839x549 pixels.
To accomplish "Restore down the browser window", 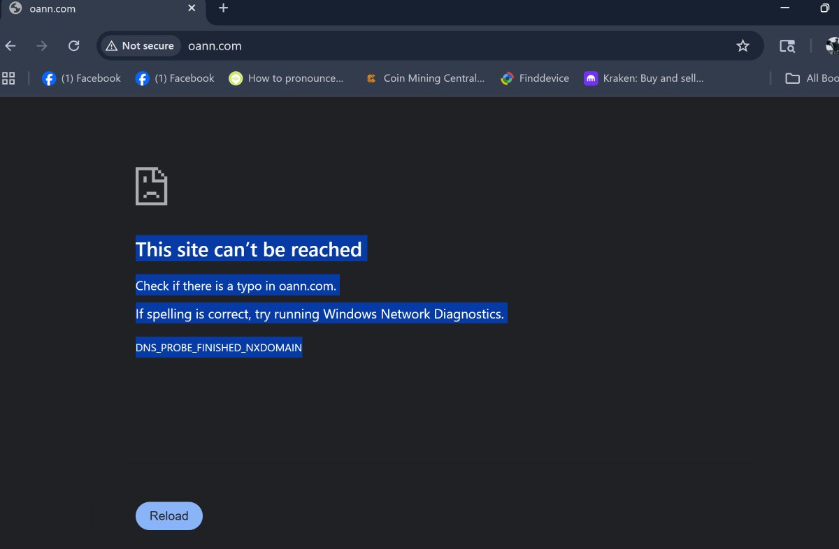I will pyautogui.click(x=825, y=8).
